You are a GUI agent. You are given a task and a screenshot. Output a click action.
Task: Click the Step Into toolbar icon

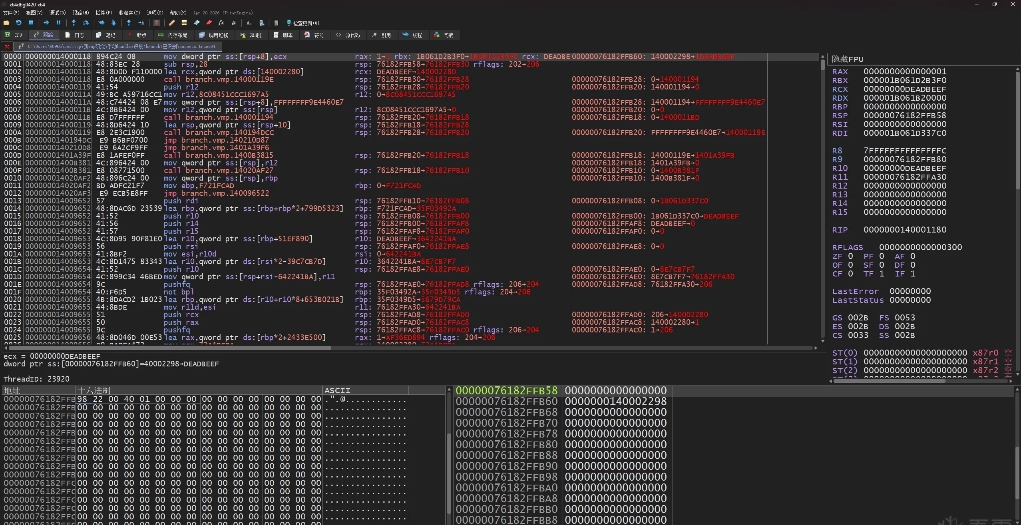coord(74,23)
